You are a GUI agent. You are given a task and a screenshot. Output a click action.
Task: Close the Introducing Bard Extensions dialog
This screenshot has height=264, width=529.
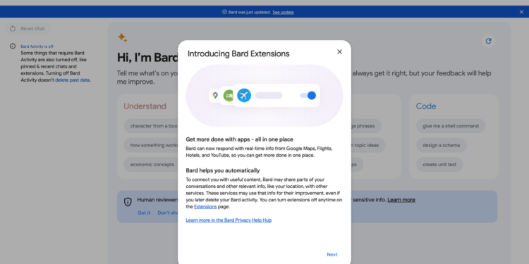click(339, 51)
